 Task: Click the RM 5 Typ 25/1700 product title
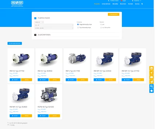73,71
